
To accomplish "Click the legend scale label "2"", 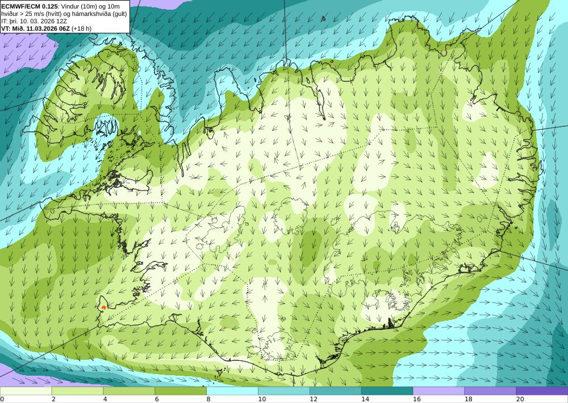I will (53, 400).
